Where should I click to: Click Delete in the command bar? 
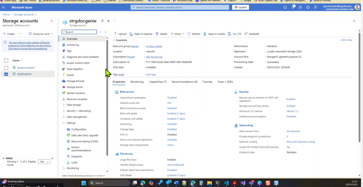pyautogui.click(x=161, y=34)
